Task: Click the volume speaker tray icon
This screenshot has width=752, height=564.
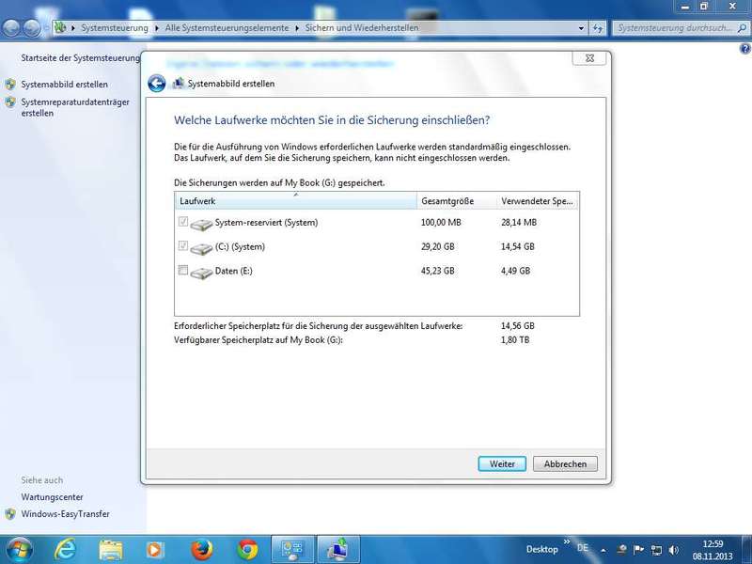Action: [x=674, y=550]
